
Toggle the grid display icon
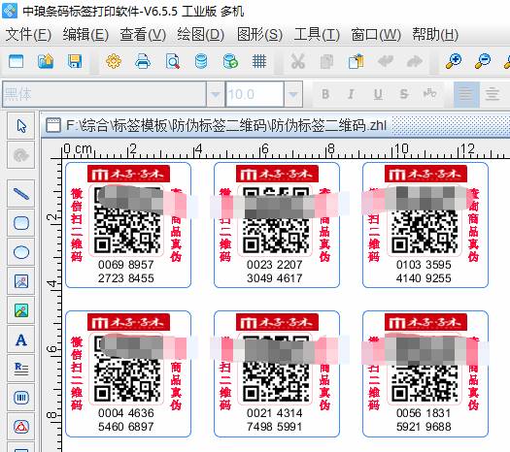tap(259, 61)
